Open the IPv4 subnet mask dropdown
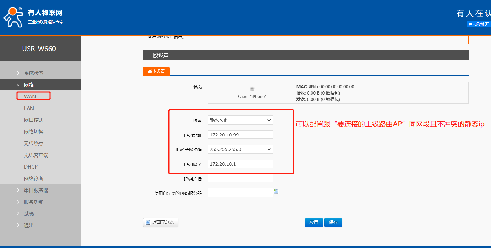491x248 pixels. pos(240,149)
